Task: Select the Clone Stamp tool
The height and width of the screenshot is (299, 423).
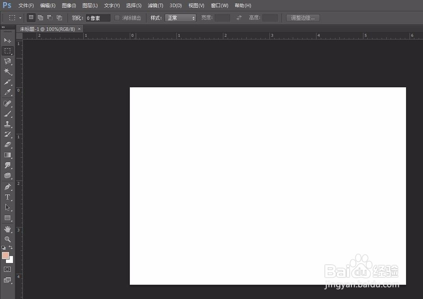Action: 7,124
